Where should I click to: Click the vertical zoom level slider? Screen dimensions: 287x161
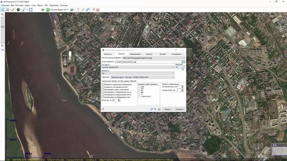[x=2, y=30]
